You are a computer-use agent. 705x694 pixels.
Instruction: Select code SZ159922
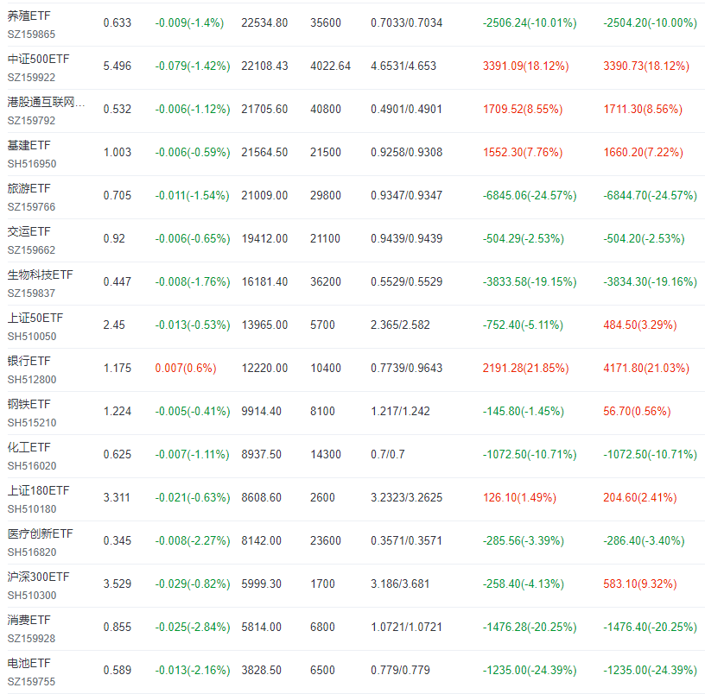[31, 78]
